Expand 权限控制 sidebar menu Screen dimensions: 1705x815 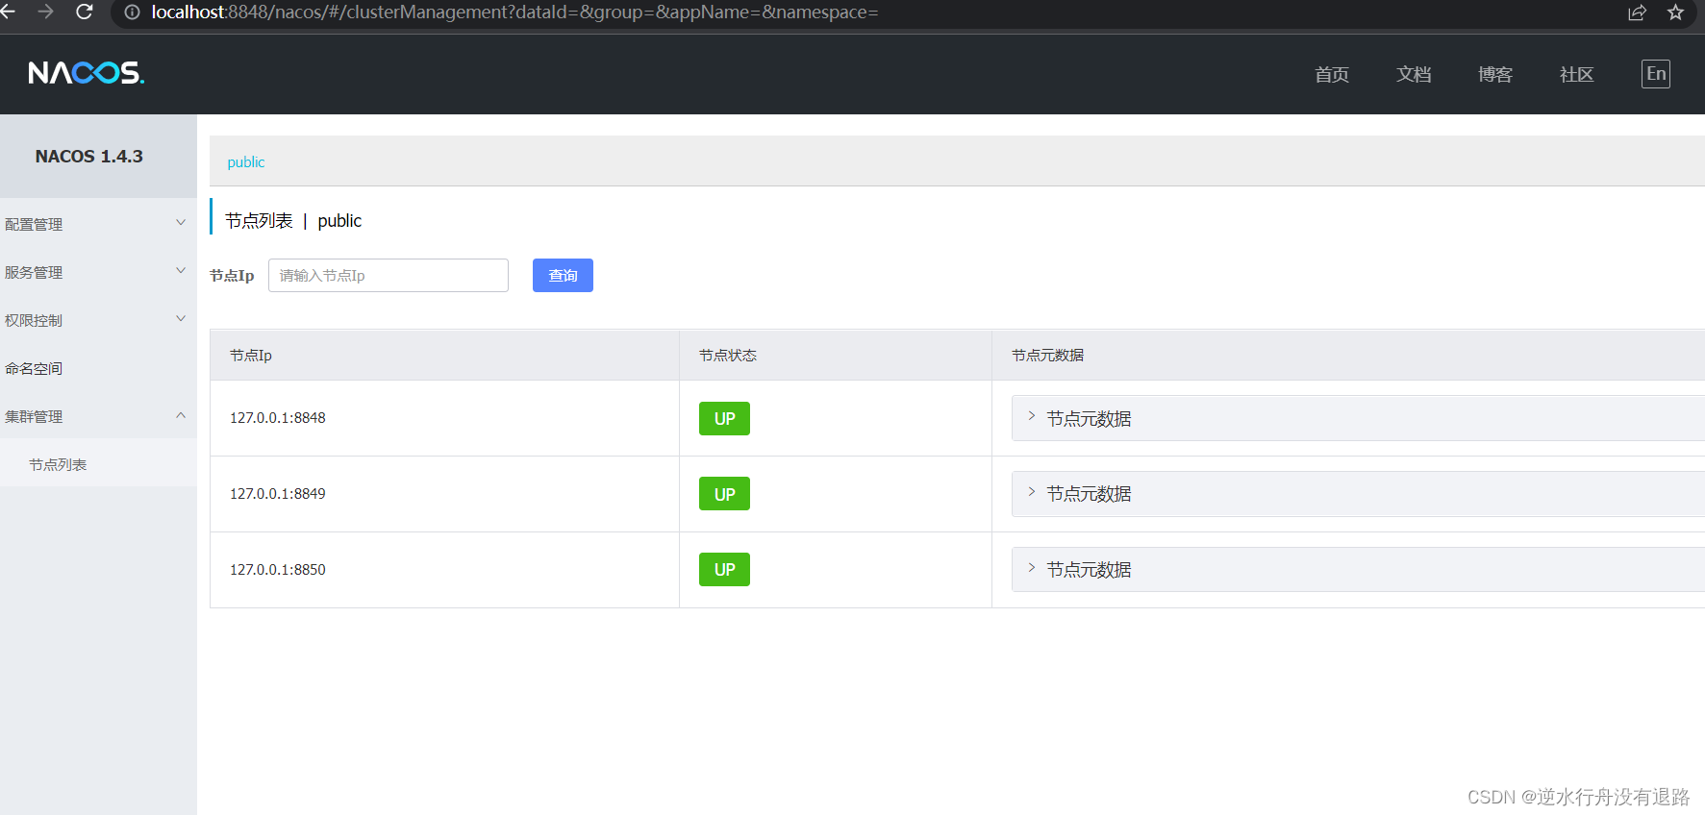point(98,319)
